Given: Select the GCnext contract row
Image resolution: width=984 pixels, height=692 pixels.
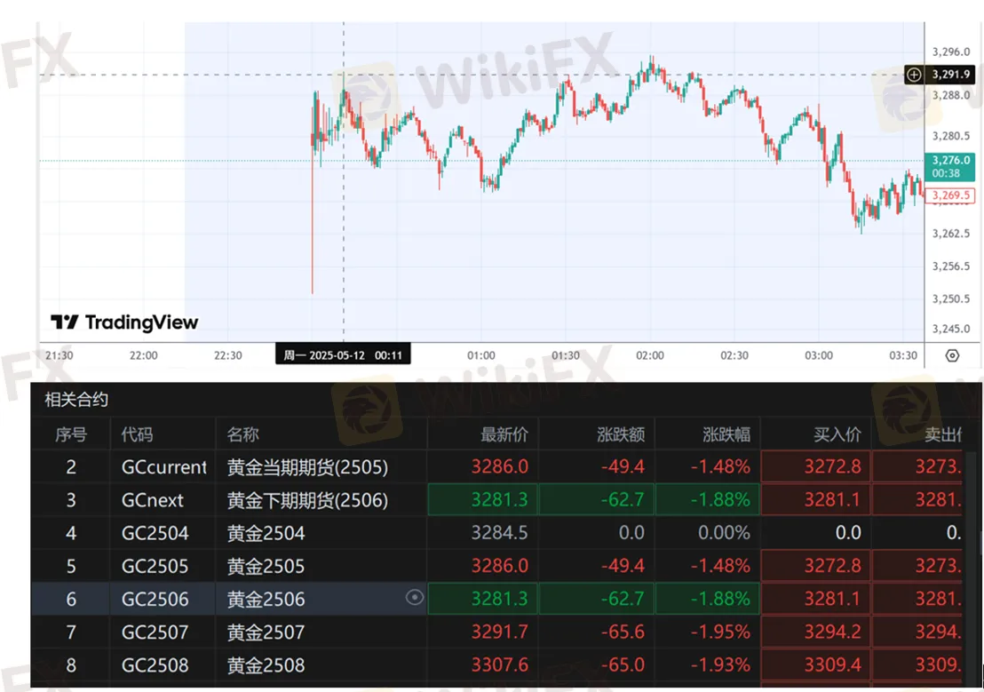Looking at the screenshot, I should (153, 500).
